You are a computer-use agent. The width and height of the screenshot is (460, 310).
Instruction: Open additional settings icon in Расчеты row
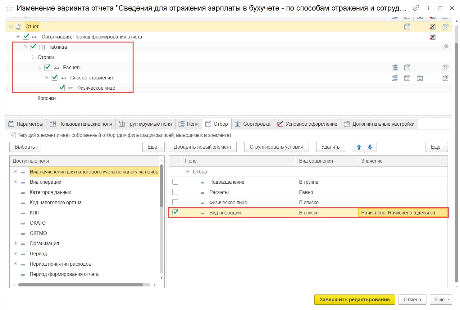pyautogui.click(x=445, y=68)
